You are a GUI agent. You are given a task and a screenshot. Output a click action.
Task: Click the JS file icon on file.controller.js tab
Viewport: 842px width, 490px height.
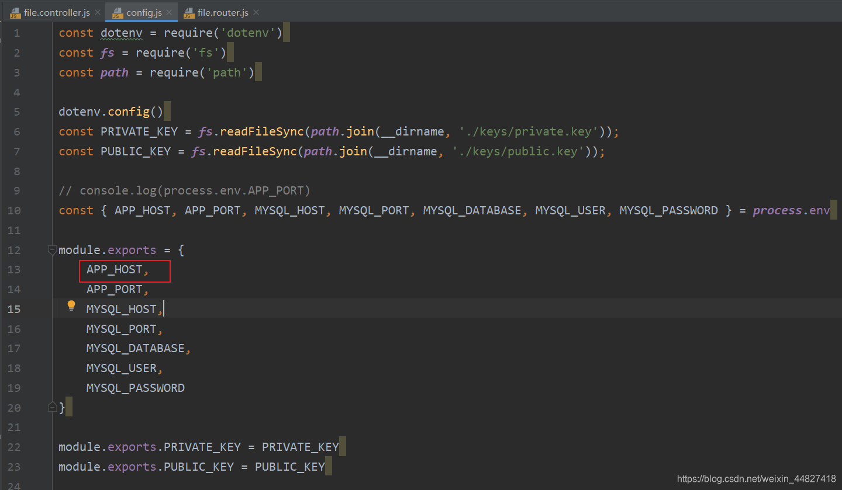click(x=15, y=12)
